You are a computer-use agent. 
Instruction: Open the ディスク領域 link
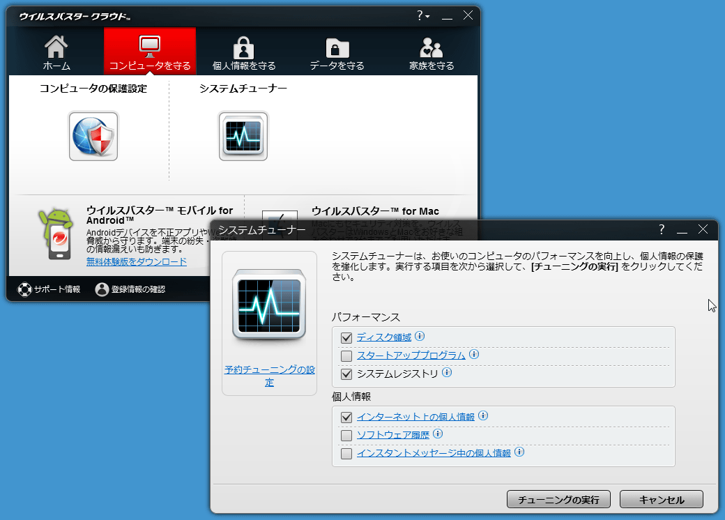384,337
